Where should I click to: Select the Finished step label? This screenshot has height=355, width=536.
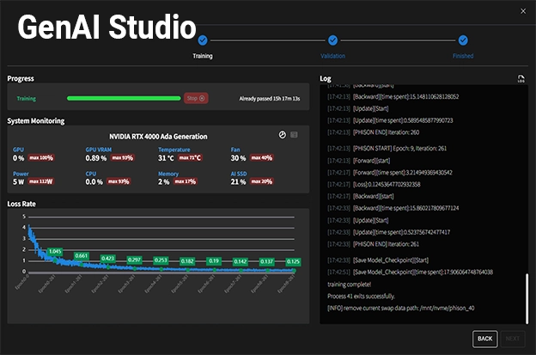coord(463,56)
